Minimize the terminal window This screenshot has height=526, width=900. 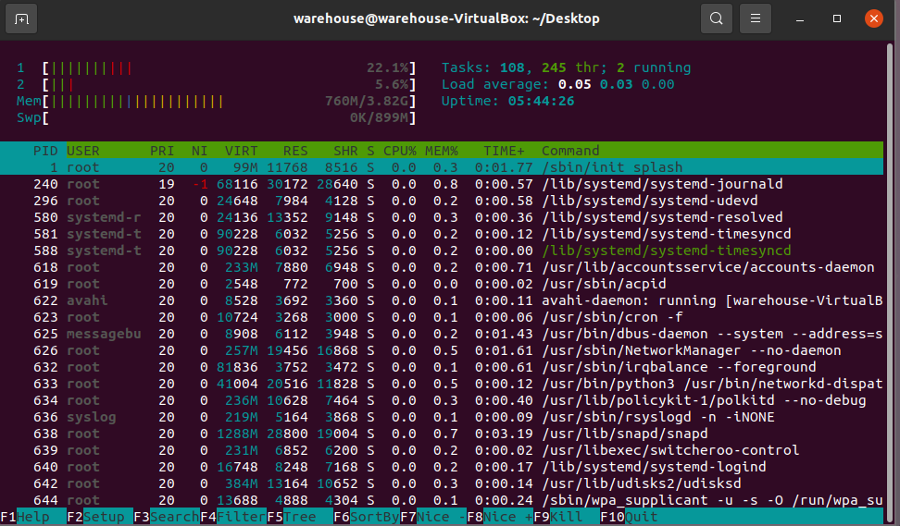tap(800, 18)
